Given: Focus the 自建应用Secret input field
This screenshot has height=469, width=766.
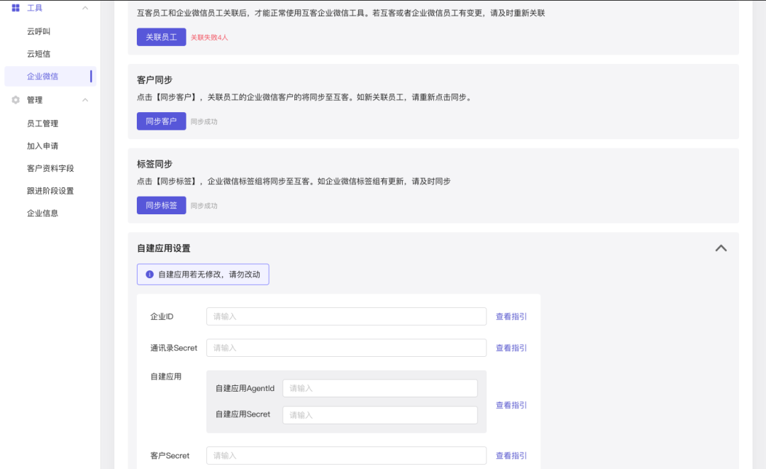Looking at the screenshot, I should pos(380,415).
